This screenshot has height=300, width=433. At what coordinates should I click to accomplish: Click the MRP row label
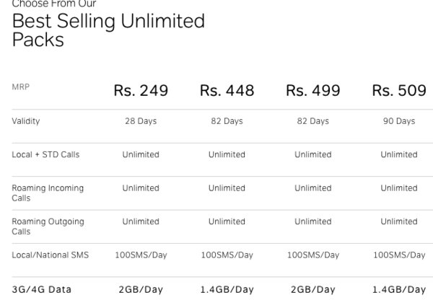[x=21, y=87]
